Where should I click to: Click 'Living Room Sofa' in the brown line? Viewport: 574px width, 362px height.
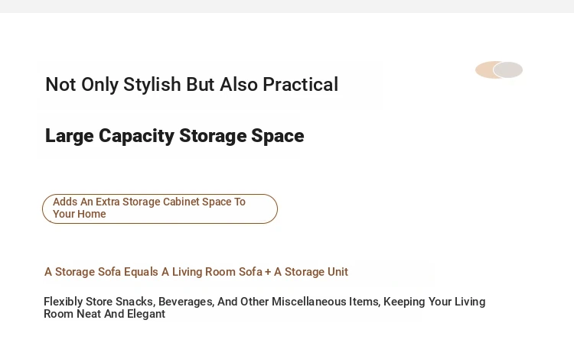click(217, 272)
